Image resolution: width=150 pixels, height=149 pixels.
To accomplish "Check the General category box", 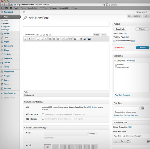I will pos(116,65).
